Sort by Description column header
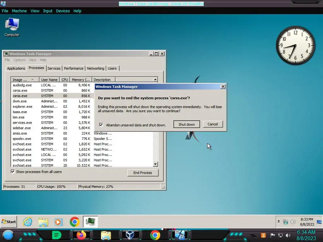323x242 pixels. (x=103, y=80)
